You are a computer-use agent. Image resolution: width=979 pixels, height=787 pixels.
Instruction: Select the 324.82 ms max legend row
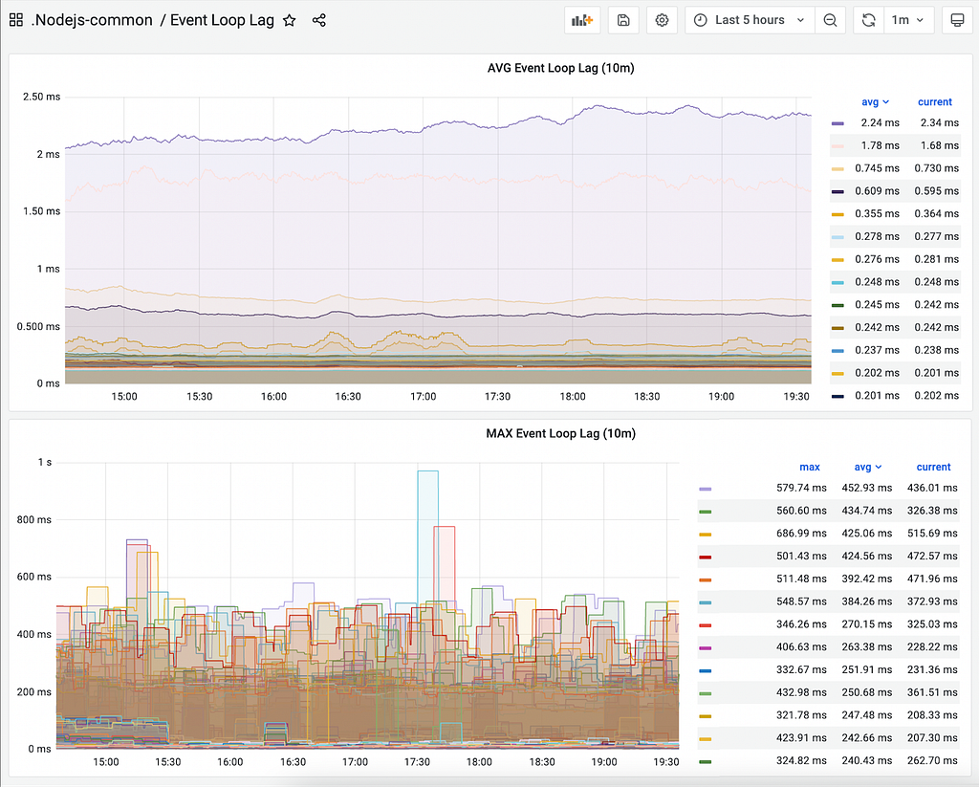828,761
